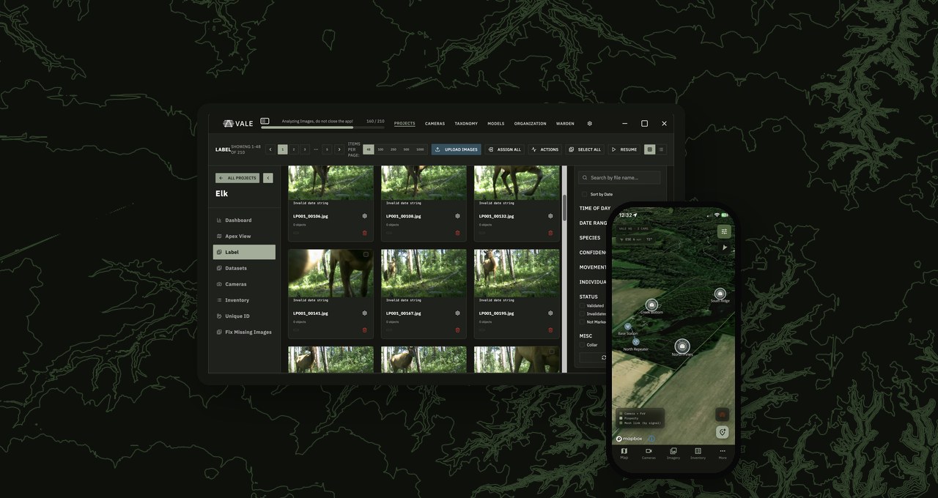Select the South Ridge camera marker
The height and width of the screenshot is (498, 938).
coord(720,294)
